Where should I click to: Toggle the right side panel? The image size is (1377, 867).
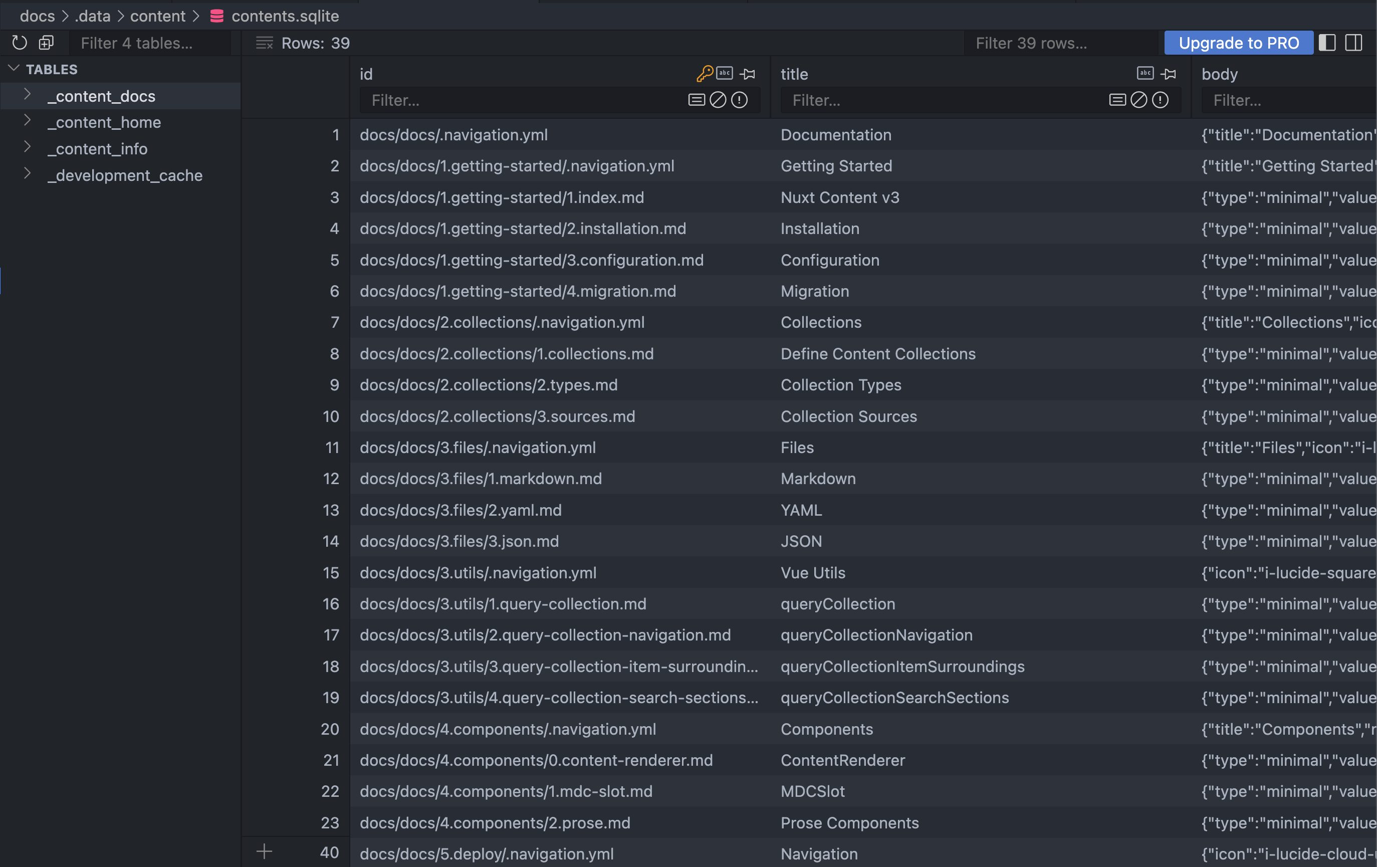coord(1353,43)
